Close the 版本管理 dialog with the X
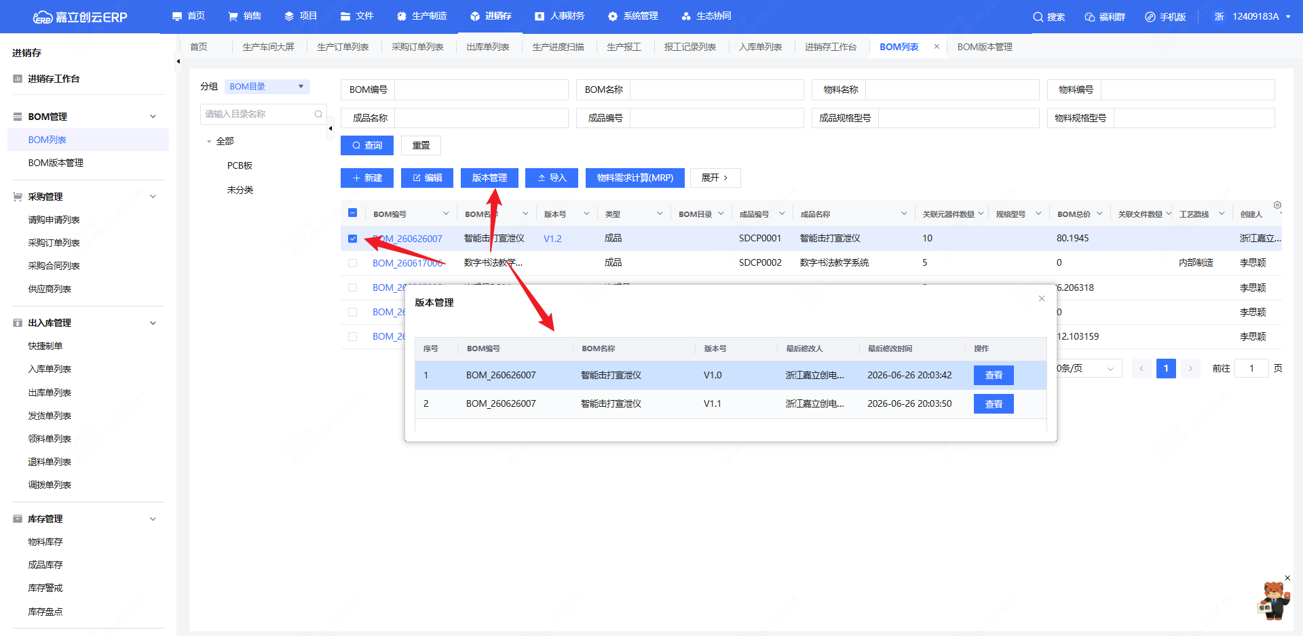Image resolution: width=1303 pixels, height=636 pixels. (1042, 298)
